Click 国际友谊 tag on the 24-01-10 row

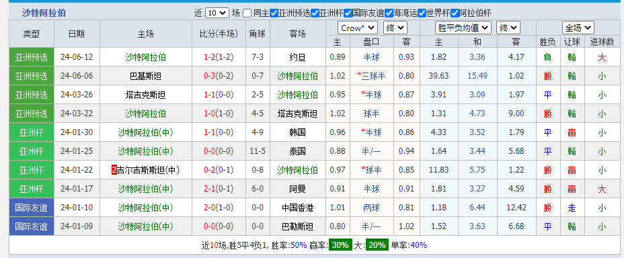[x=32, y=208]
